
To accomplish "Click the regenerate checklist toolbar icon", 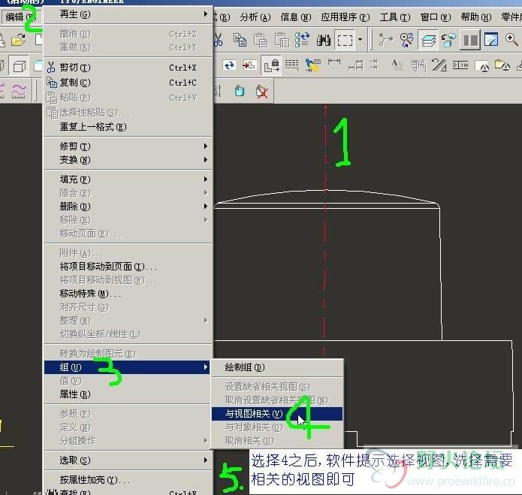I will [x=302, y=40].
